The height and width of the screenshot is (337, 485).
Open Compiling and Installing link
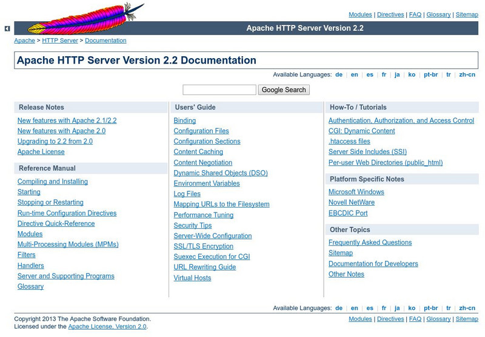point(53,182)
